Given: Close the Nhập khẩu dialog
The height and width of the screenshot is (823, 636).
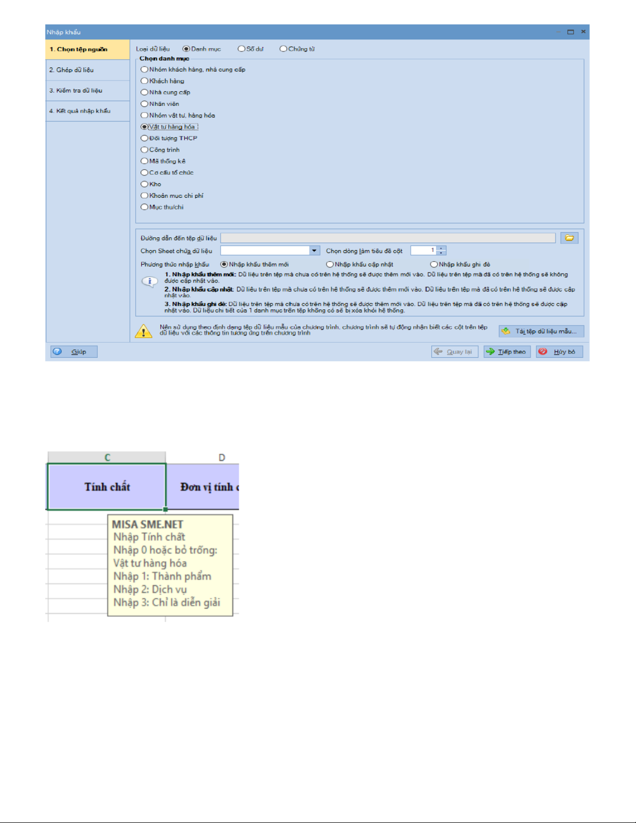Looking at the screenshot, I should tap(583, 32).
